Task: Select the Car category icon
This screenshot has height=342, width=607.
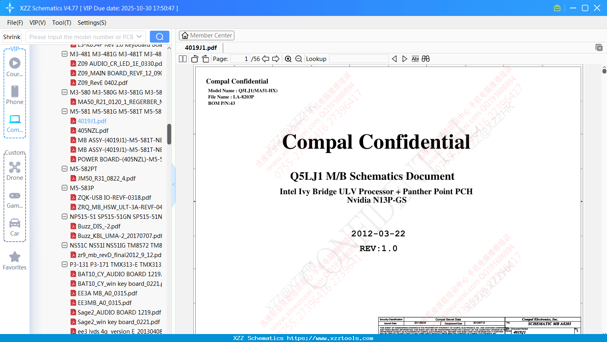Action: 15,227
